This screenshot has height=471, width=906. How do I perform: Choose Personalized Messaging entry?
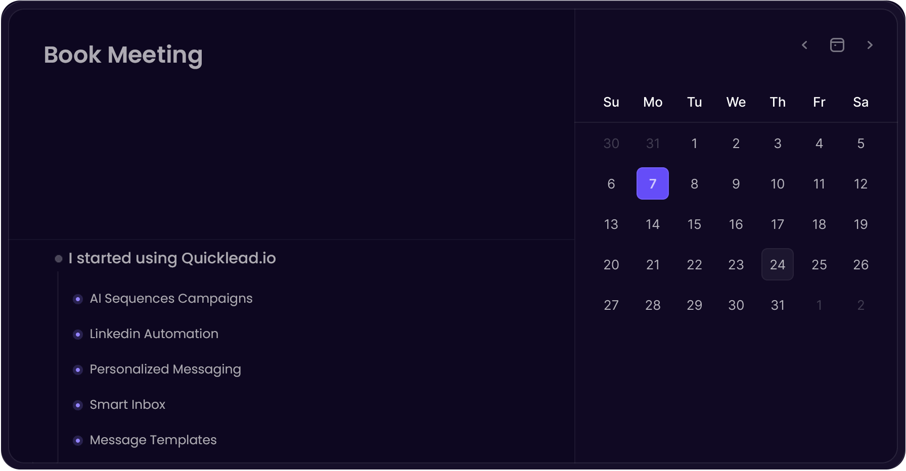pos(165,369)
